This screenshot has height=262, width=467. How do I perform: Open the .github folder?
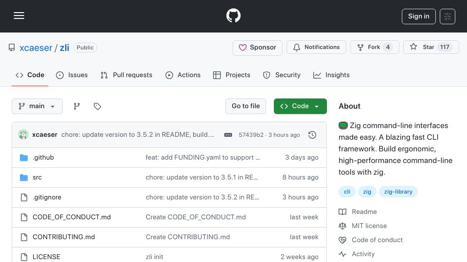click(43, 157)
